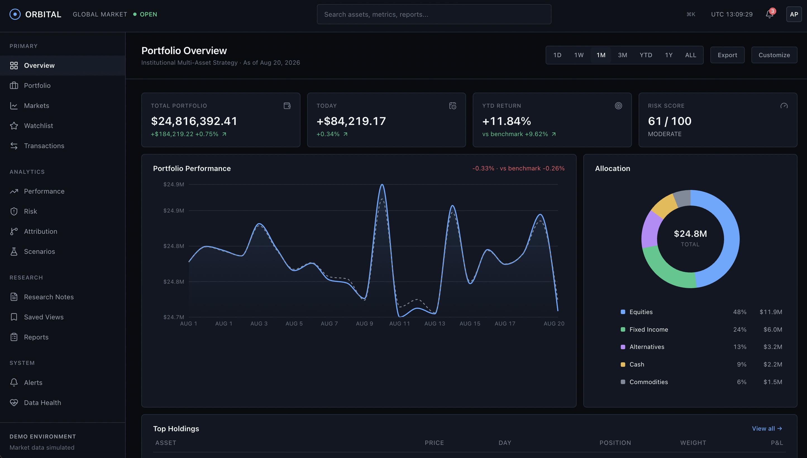807x458 pixels.
Task: Click the ⌘K shortcut hint
Action: tap(691, 15)
